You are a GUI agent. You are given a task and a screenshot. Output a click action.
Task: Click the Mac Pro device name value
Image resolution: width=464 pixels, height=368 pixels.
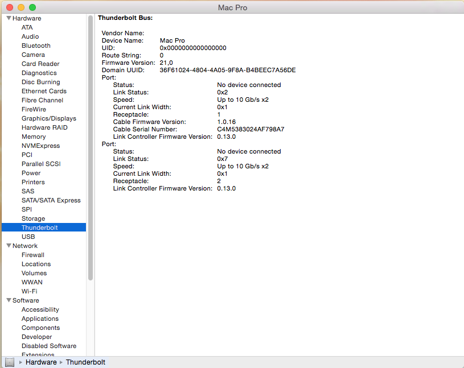click(173, 40)
